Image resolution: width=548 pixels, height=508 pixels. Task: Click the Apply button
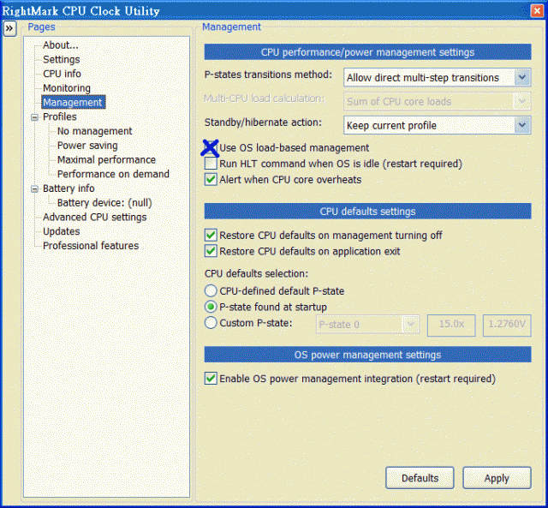click(x=497, y=477)
